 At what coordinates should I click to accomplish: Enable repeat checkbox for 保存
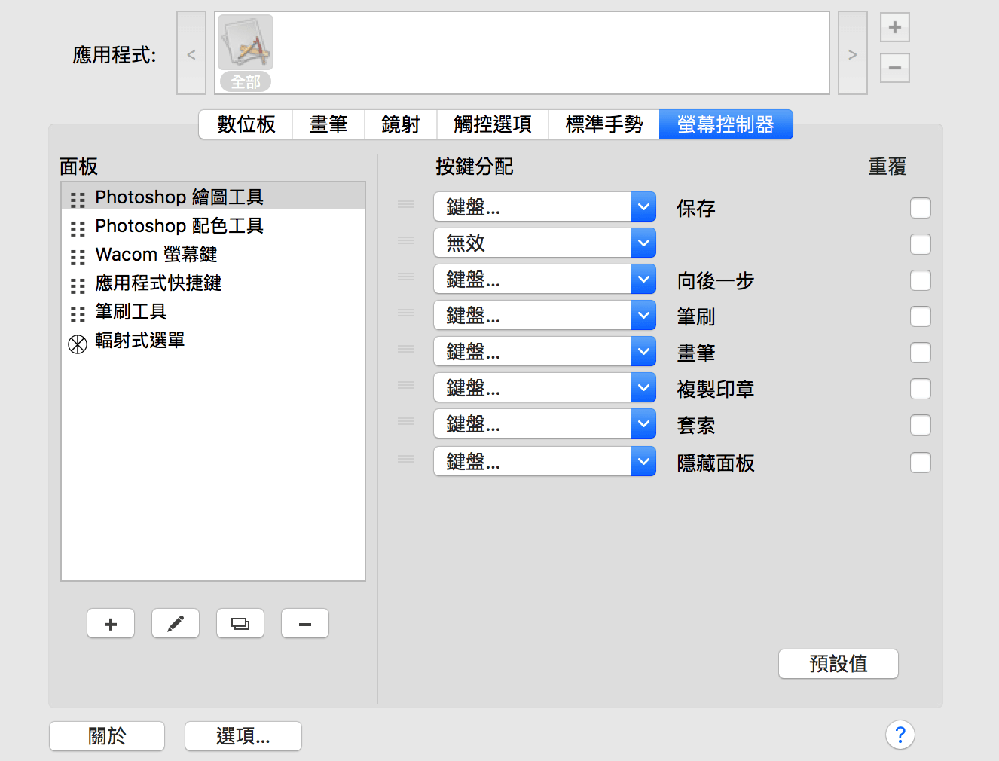coord(921,208)
